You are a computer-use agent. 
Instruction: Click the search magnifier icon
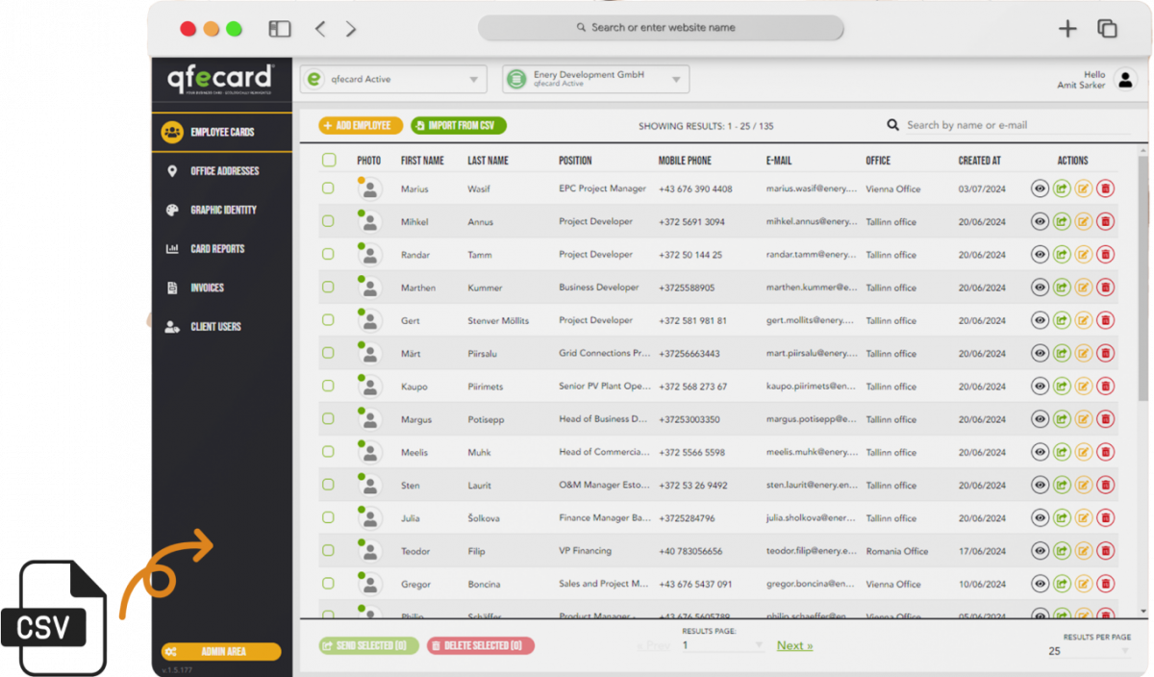893,125
